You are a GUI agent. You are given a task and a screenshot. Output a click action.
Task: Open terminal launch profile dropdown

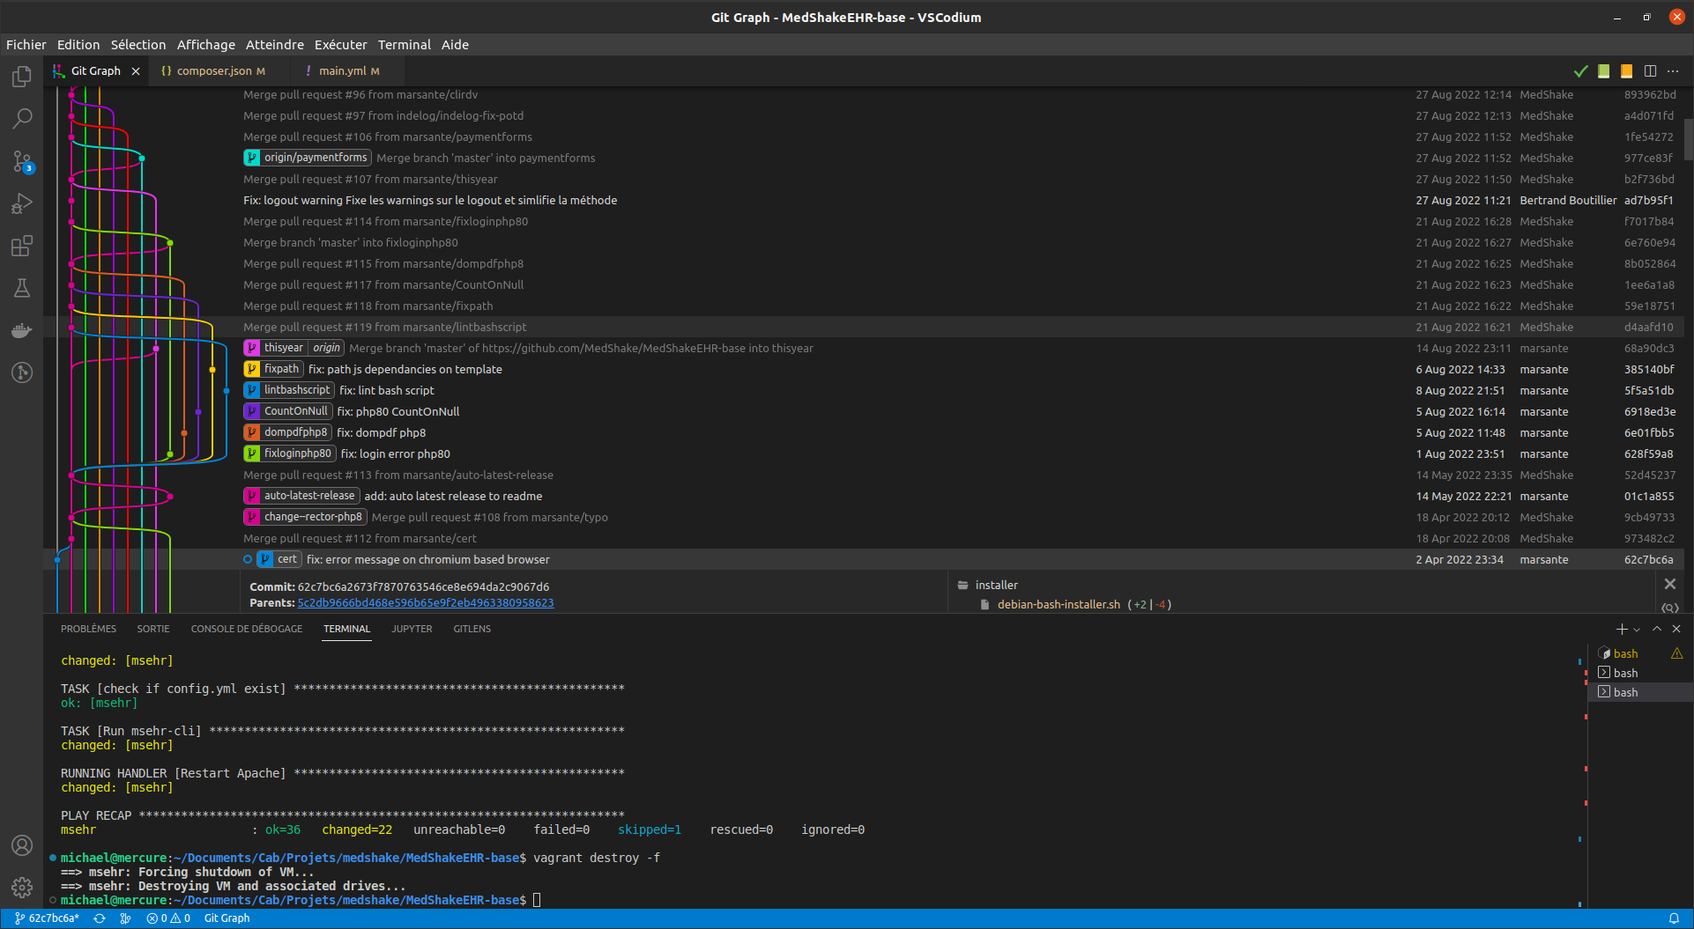pyautogui.click(x=1637, y=630)
